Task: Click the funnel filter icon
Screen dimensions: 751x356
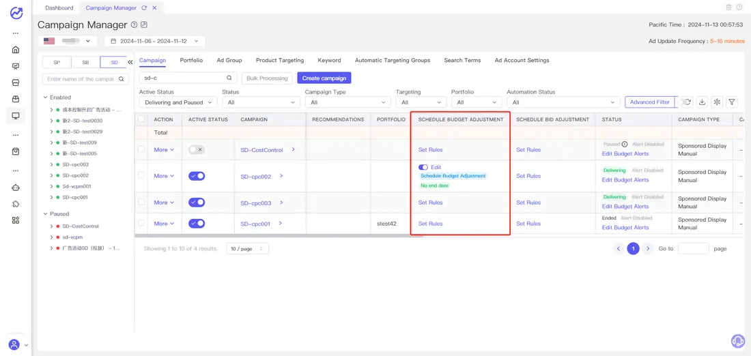Action: pyautogui.click(x=732, y=102)
